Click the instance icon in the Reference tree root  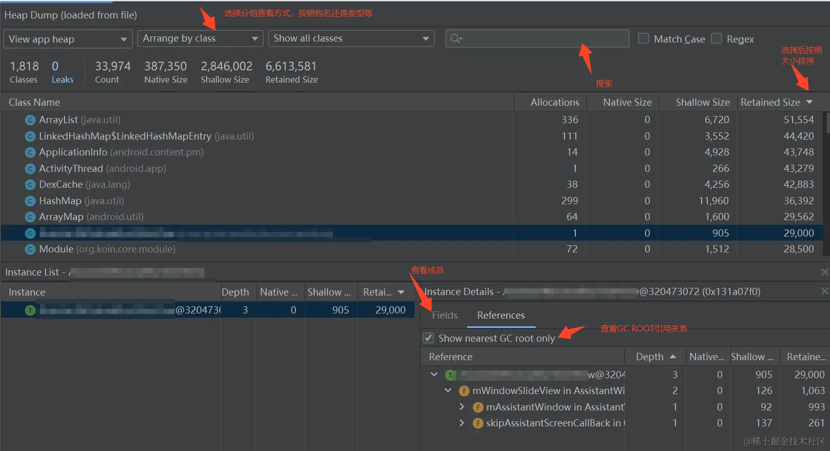coord(450,375)
